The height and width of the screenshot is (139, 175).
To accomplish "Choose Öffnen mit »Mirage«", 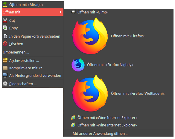I will (x=33, y=5).
